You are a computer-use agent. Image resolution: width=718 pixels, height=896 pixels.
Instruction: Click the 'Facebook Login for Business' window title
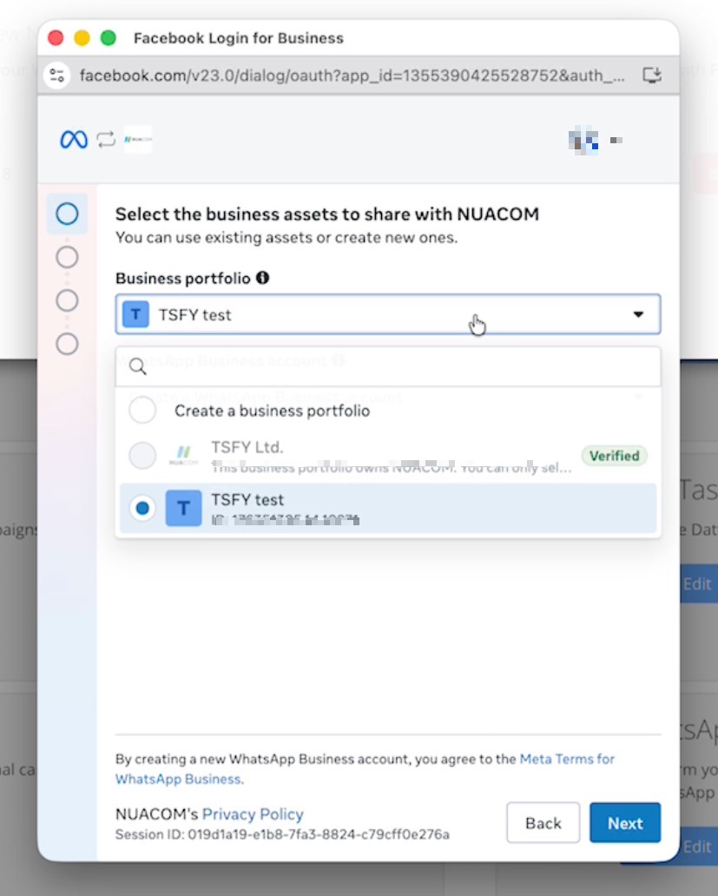coord(239,37)
